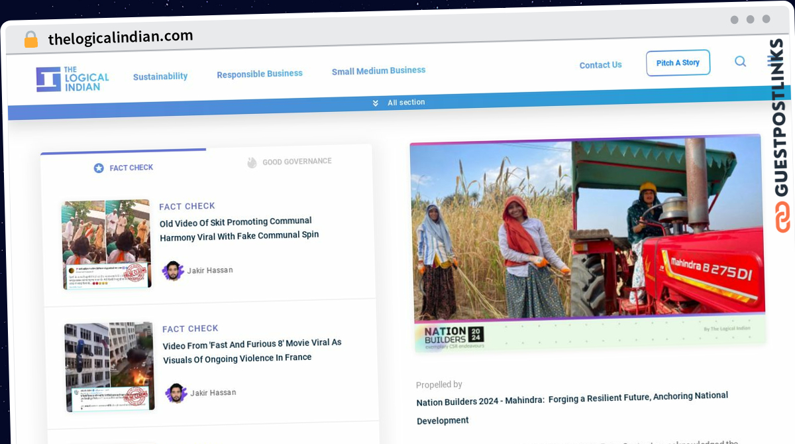Click the Pitch A Story button

click(678, 63)
